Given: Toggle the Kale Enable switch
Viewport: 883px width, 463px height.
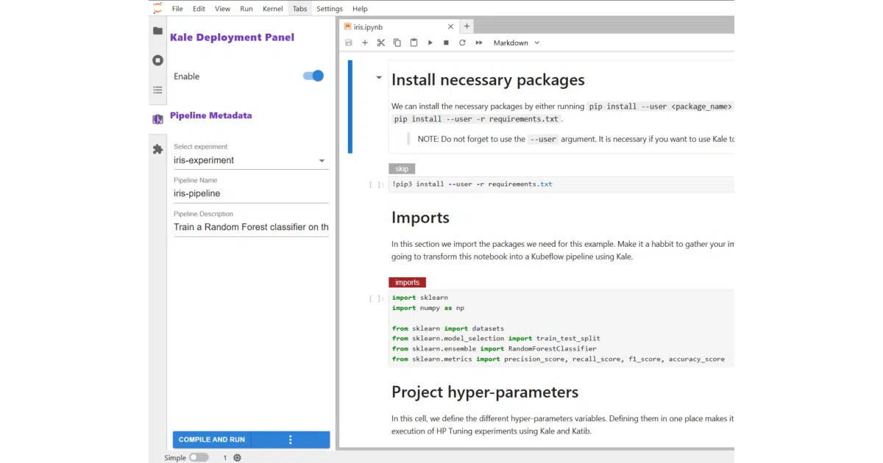Looking at the screenshot, I should (x=313, y=76).
